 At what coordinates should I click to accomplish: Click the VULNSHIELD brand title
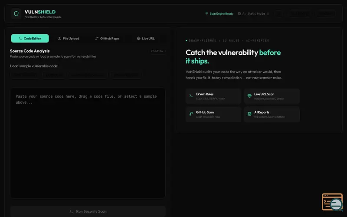point(40,12)
